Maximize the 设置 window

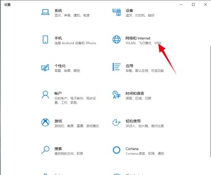193,5
